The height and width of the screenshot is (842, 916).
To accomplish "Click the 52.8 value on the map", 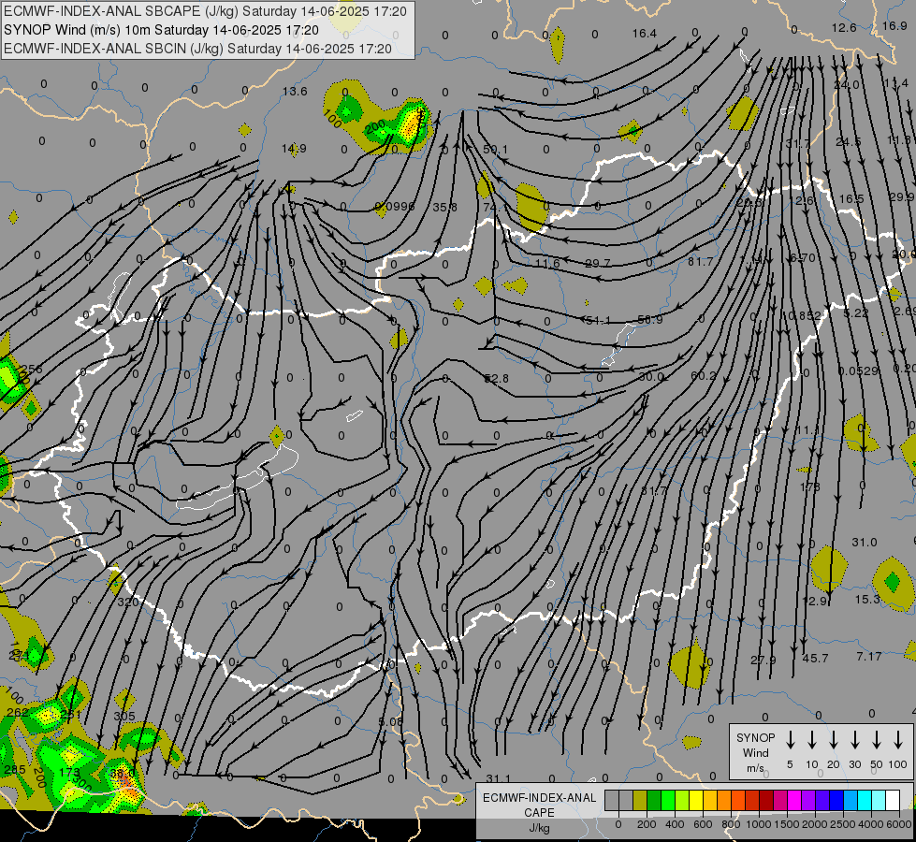I will 497,379.
